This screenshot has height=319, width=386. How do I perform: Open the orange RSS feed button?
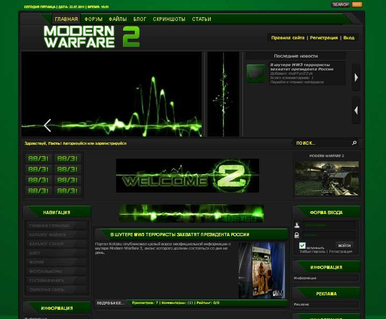[357, 4]
